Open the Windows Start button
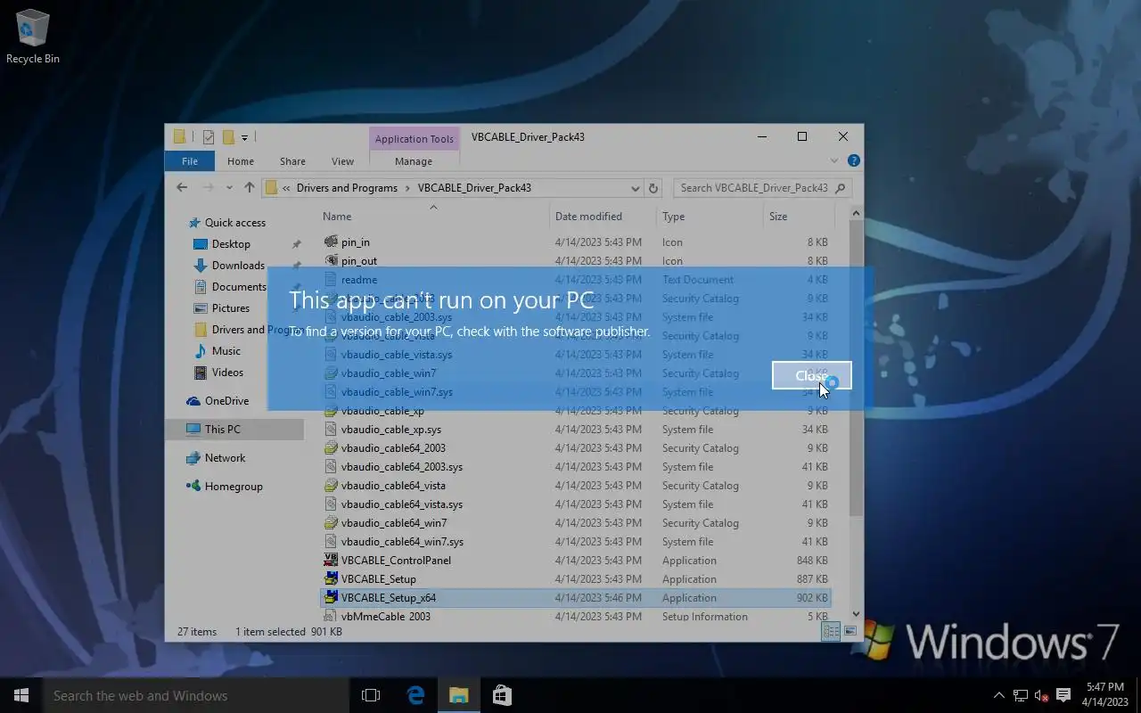 [x=21, y=695]
